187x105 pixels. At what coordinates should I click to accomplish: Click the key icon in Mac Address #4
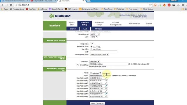106,86
